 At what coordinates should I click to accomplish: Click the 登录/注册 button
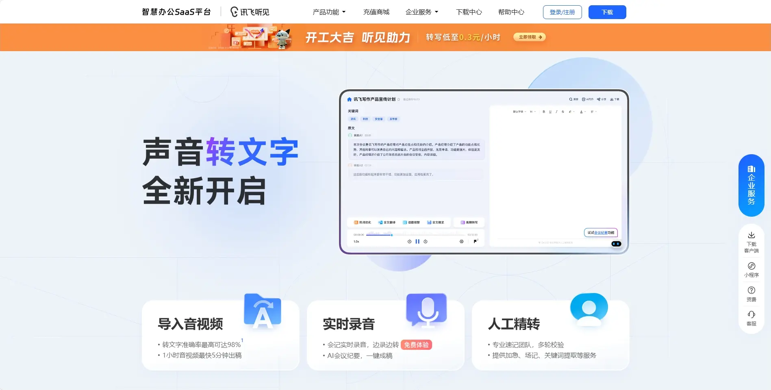pos(562,12)
